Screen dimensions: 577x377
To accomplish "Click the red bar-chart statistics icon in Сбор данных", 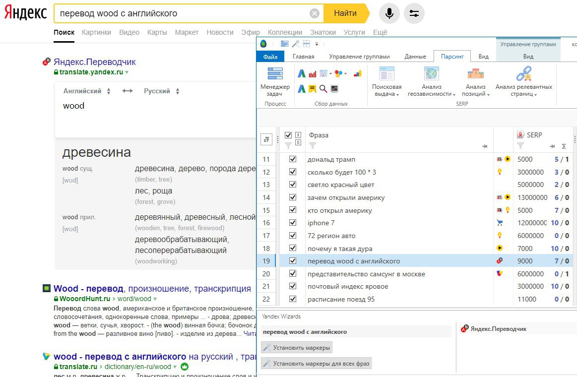I will pos(313,73).
